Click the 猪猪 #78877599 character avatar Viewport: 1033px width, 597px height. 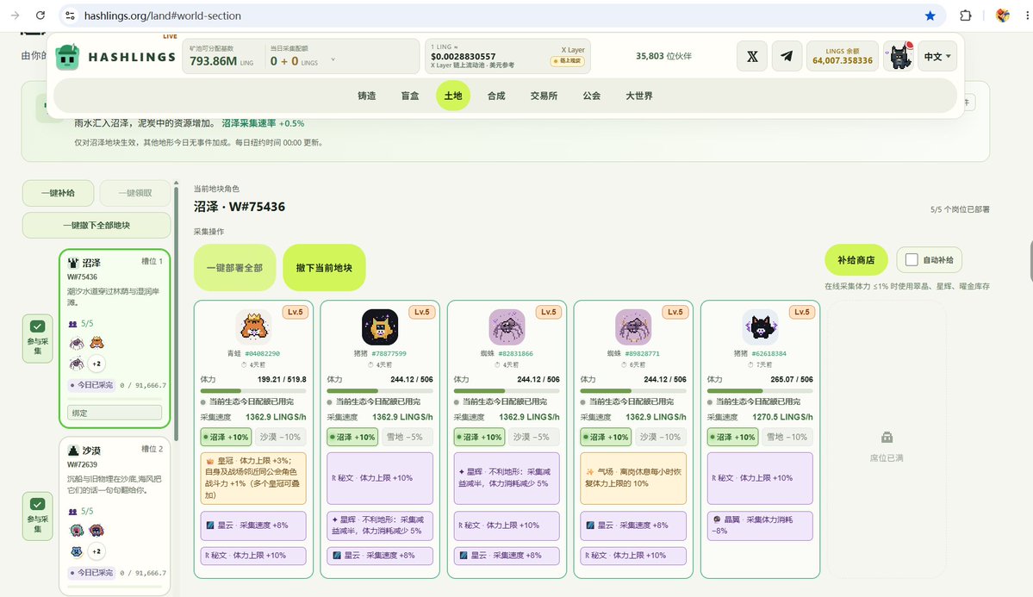tap(380, 326)
